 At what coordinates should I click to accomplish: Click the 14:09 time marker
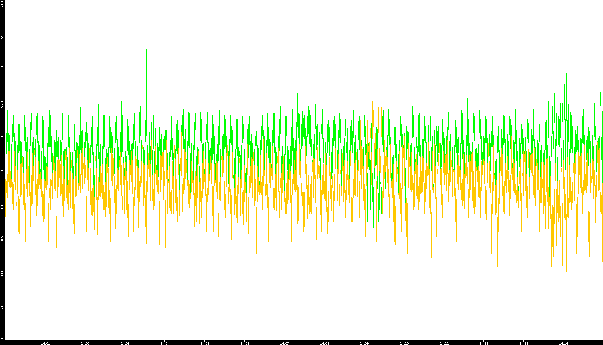tap(364, 343)
